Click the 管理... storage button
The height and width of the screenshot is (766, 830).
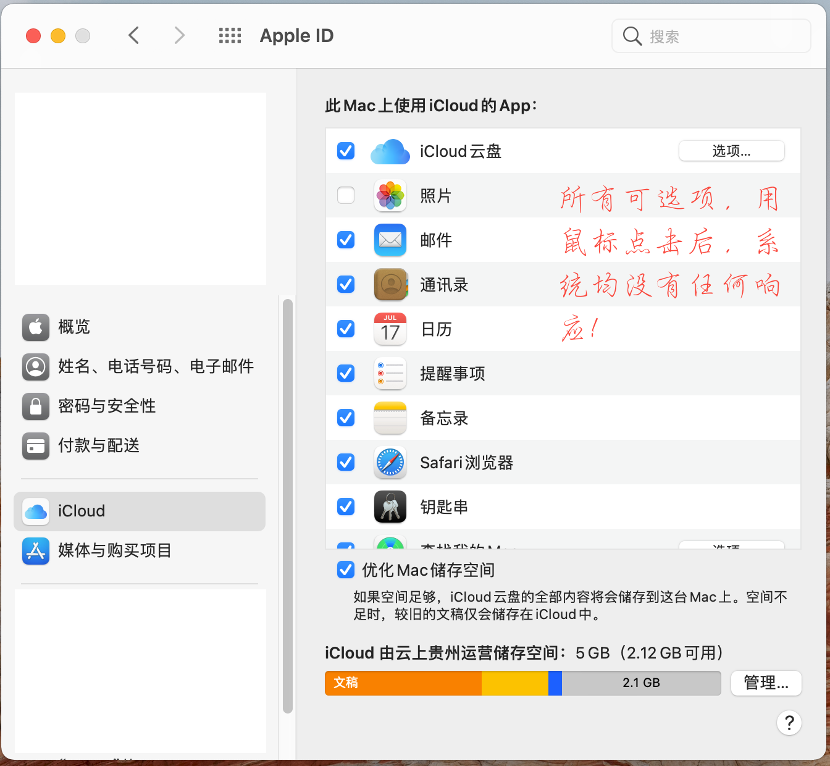click(x=766, y=683)
